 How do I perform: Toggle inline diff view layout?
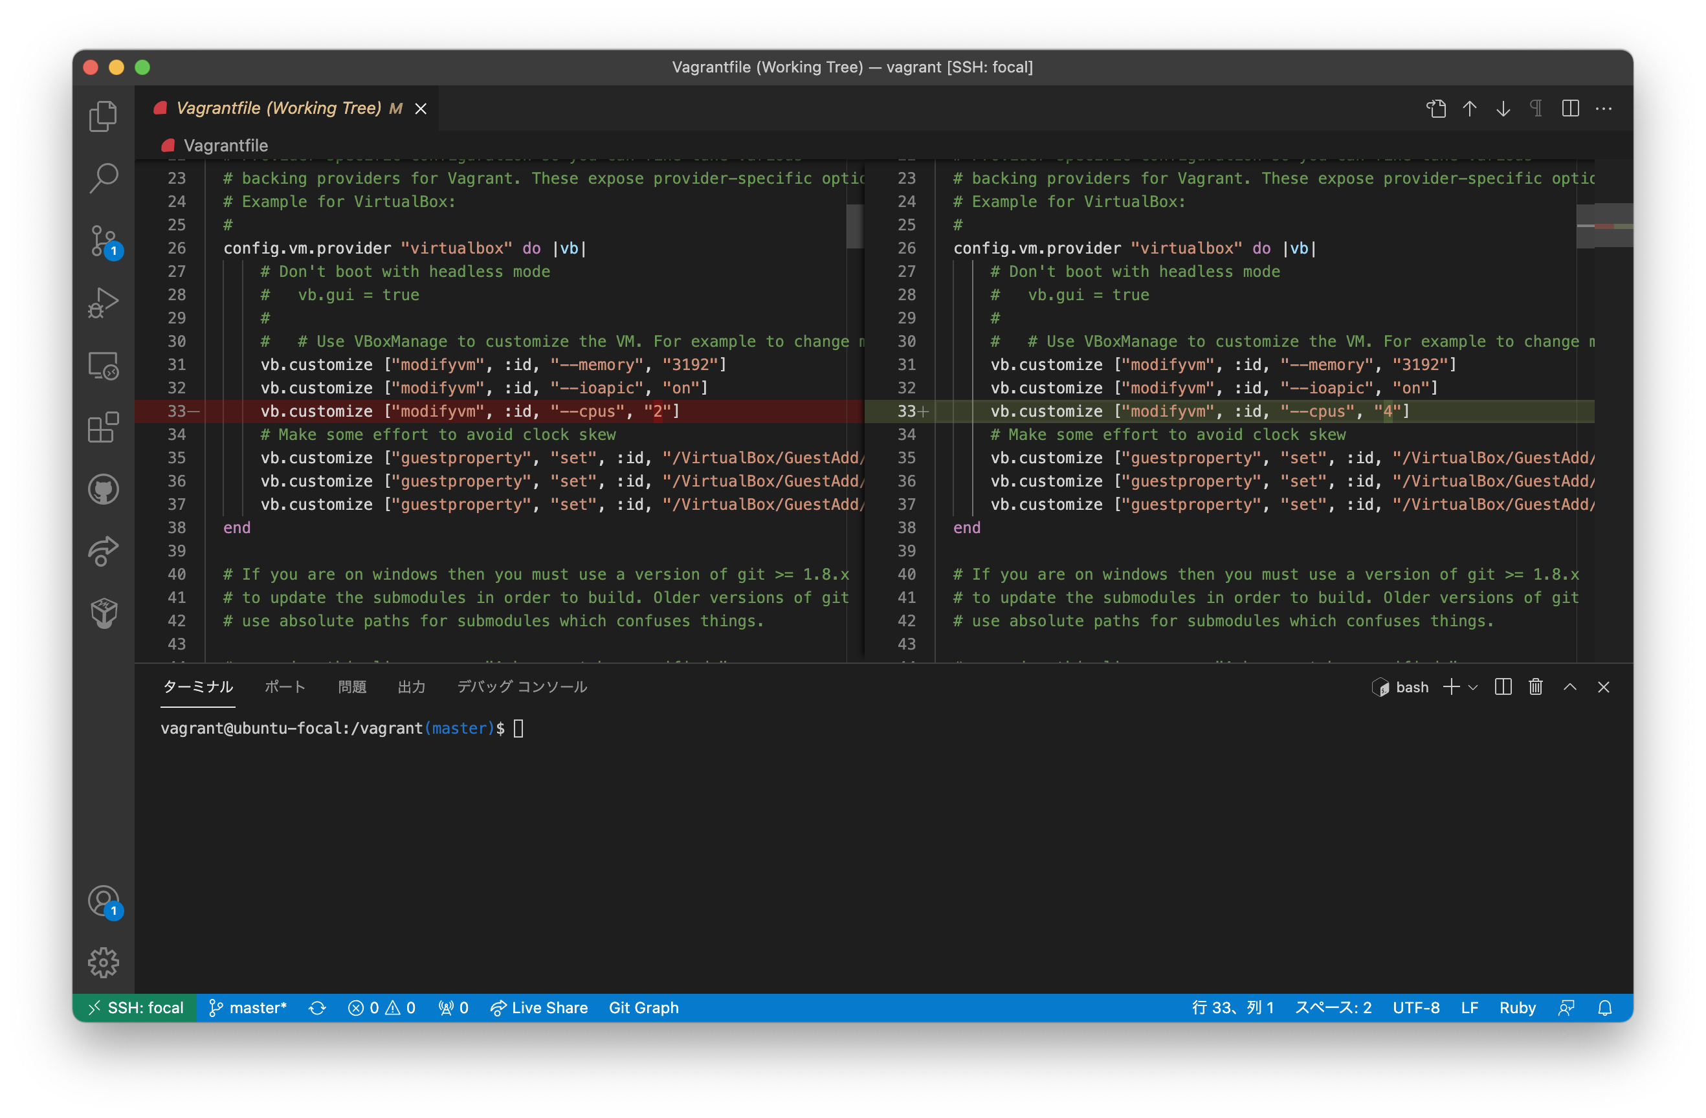[x=1570, y=109]
